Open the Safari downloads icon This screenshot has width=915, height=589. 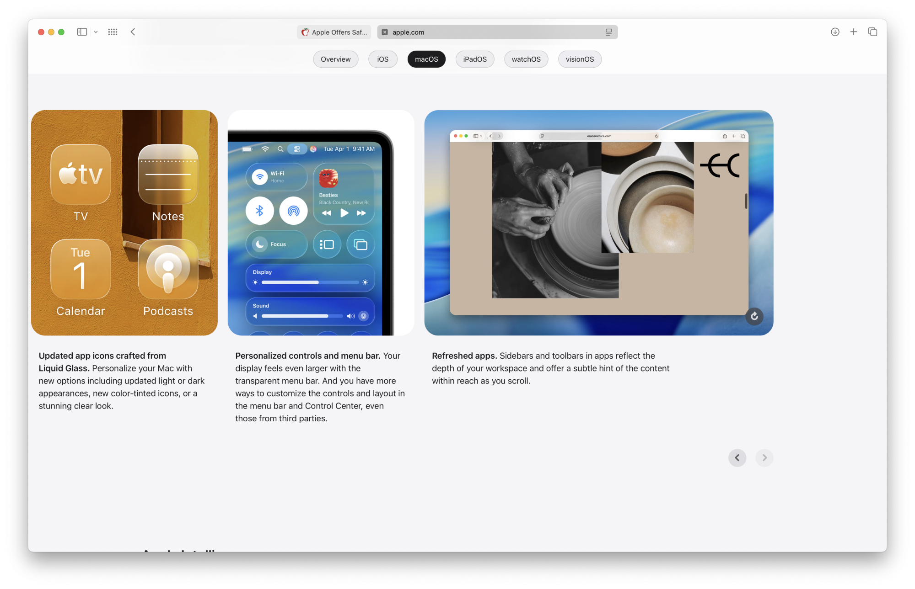coord(835,32)
